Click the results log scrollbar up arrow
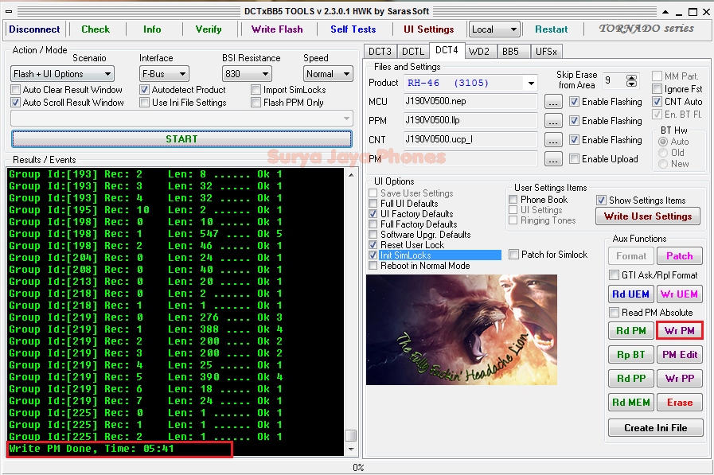 [350, 175]
